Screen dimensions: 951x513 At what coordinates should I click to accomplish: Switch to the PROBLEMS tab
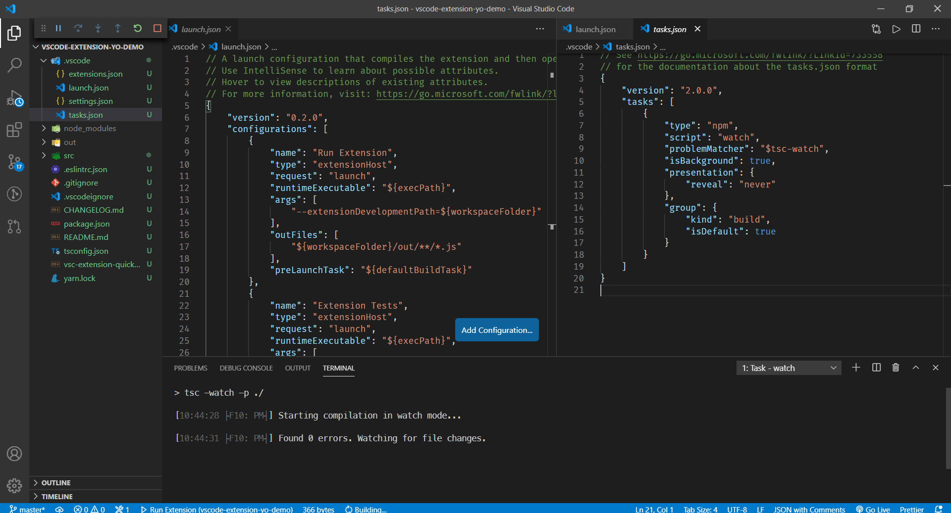pos(190,368)
